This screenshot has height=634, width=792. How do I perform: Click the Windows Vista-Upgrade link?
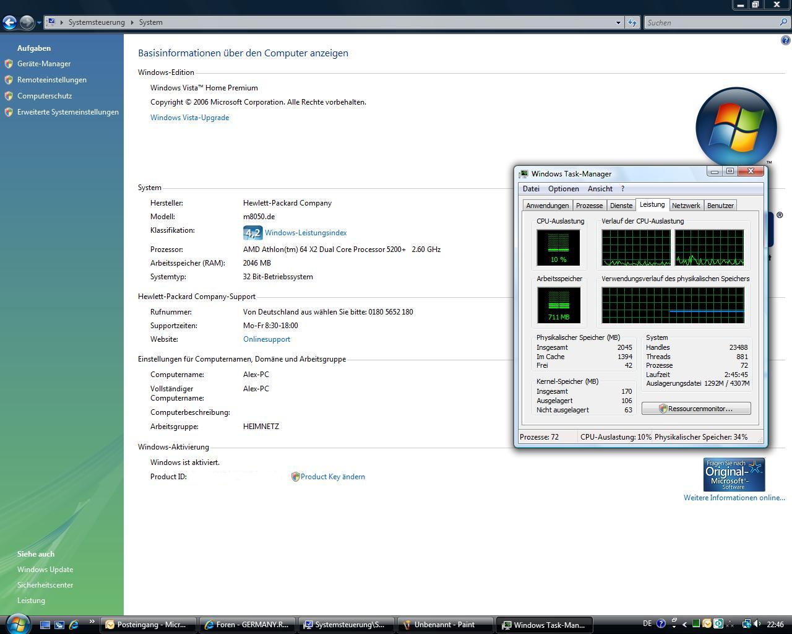point(189,118)
